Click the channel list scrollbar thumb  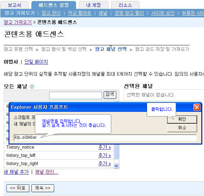tap(116, 151)
